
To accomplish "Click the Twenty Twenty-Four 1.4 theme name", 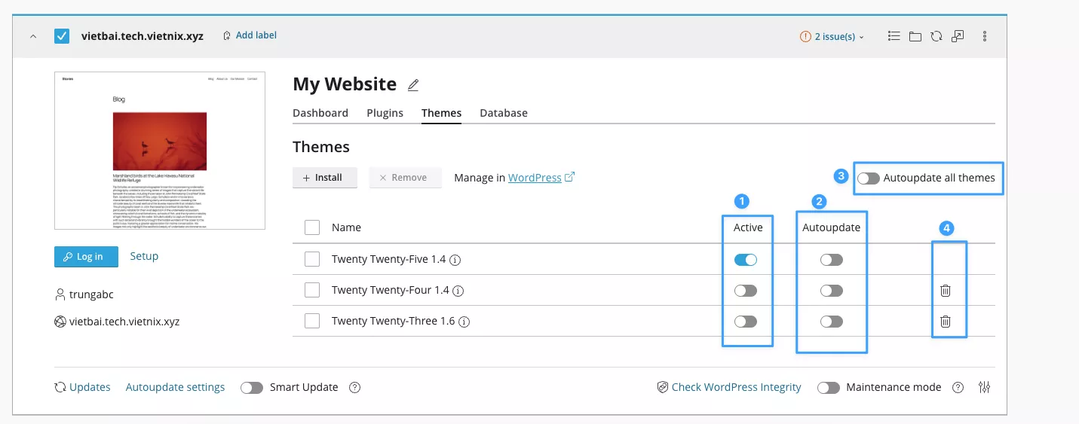I will (x=390, y=291).
